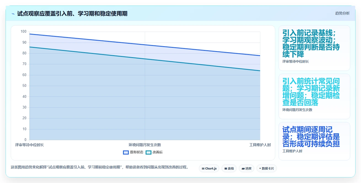Select the 表格 tag
This screenshot has height=183, width=361.
[229, 168]
